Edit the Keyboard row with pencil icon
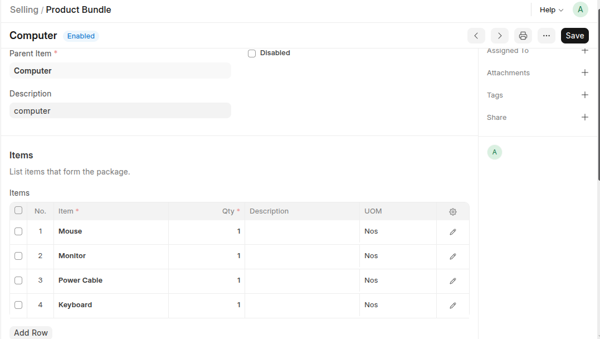Image resolution: width=600 pixels, height=339 pixels. [453, 305]
